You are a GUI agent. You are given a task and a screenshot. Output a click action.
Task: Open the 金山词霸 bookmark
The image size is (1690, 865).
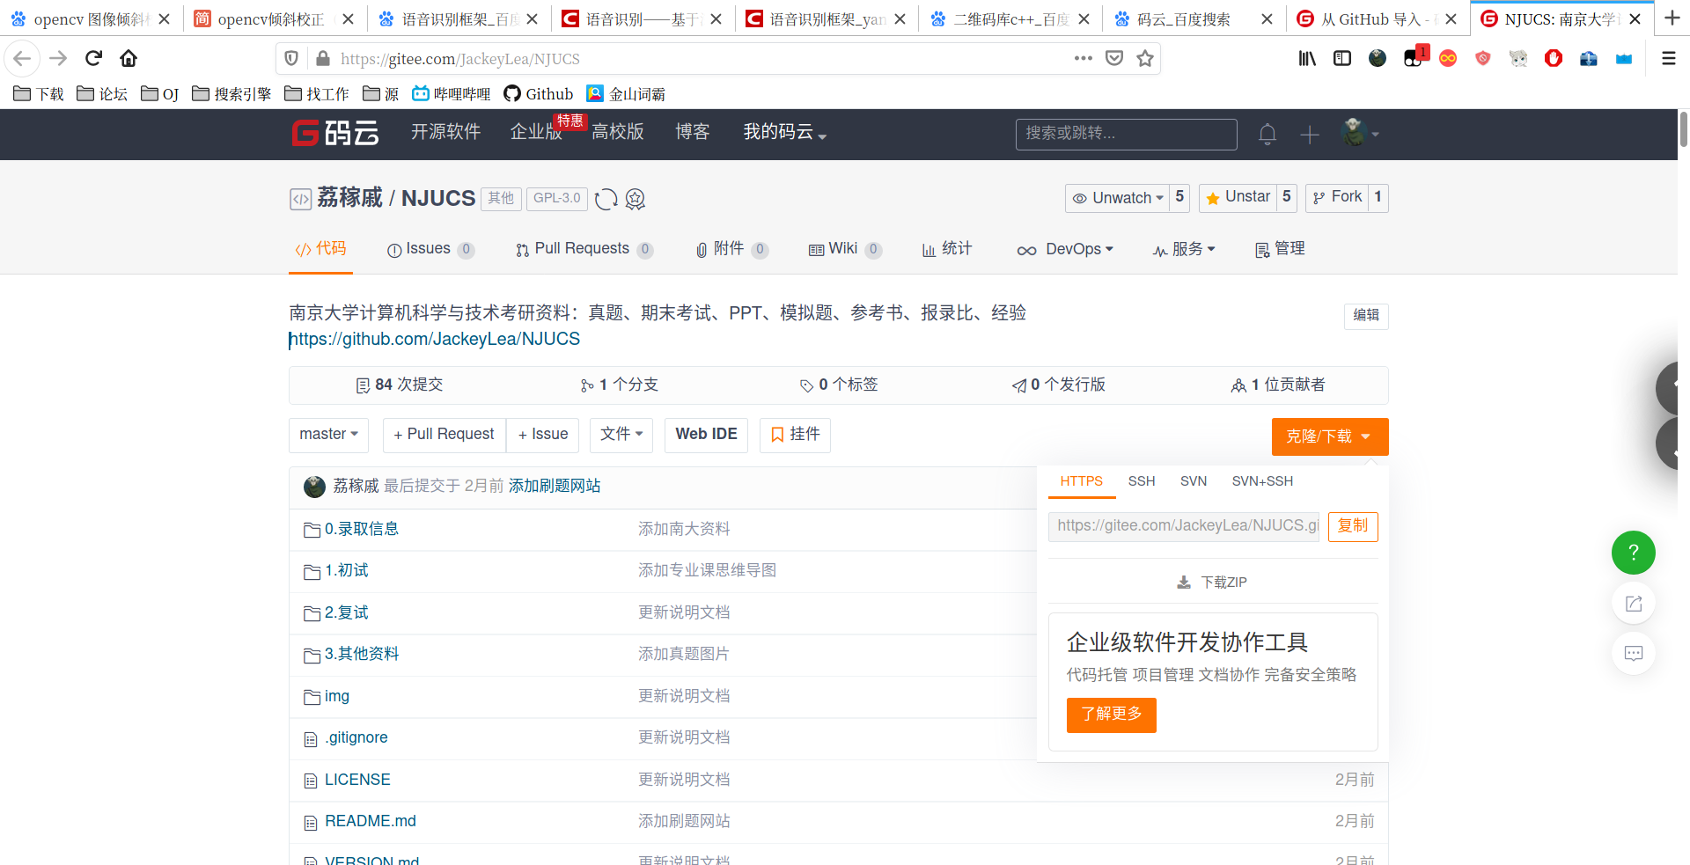(x=626, y=94)
